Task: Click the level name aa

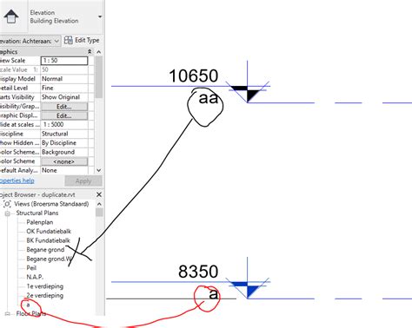Action: point(209,98)
